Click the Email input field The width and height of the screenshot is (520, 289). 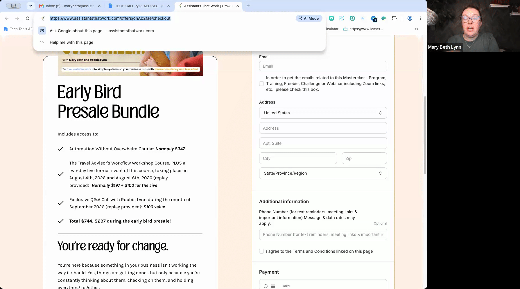pyautogui.click(x=323, y=66)
